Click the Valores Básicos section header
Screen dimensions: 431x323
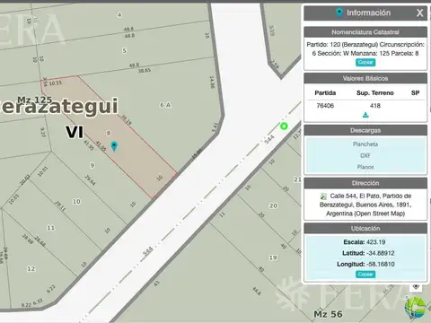pyautogui.click(x=365, y=78)
